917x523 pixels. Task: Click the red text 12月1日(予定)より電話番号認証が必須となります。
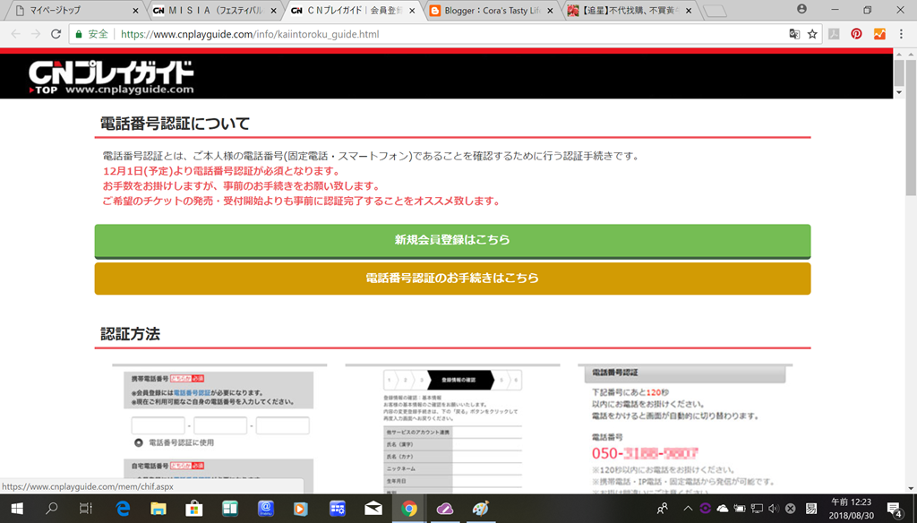[222, 171]
